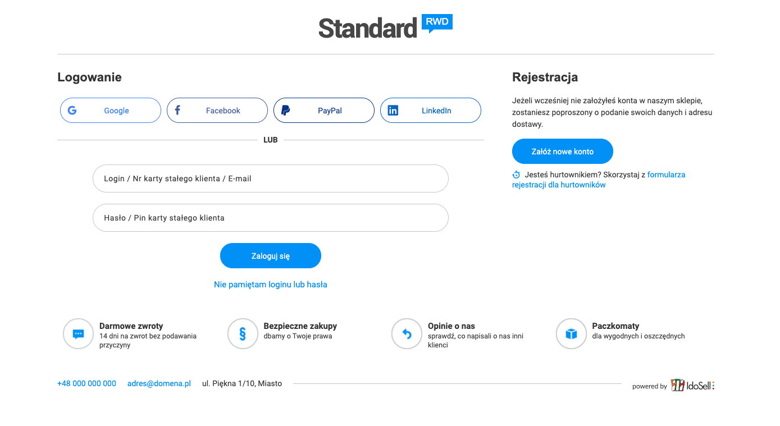Click the +48 000 000 000 phone link
780x426 pixels.
click(86, 383)
